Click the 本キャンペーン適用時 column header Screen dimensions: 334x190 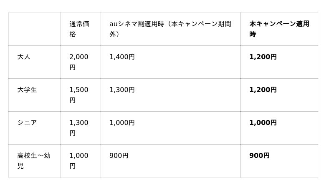click(x=279, y=29)
